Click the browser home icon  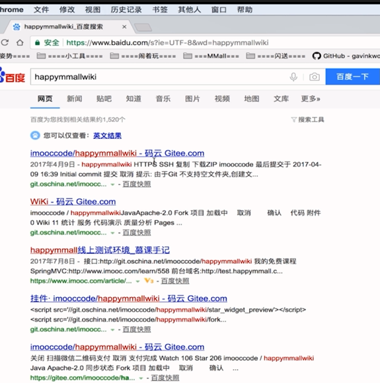20,43
